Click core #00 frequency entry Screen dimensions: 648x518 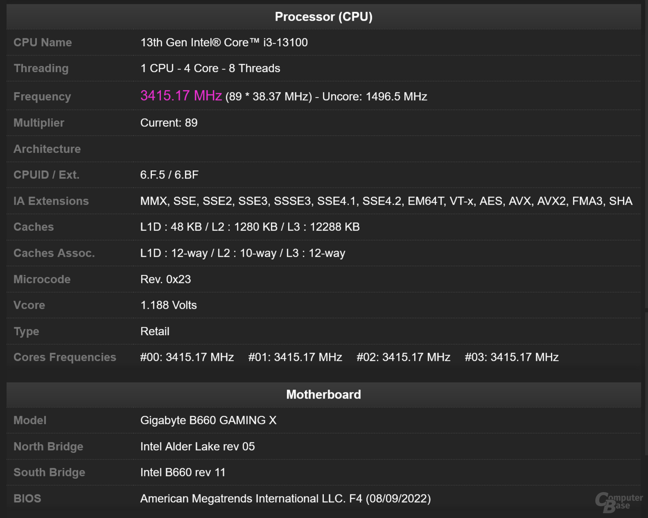pyautogui.click(x=187, y=357)
